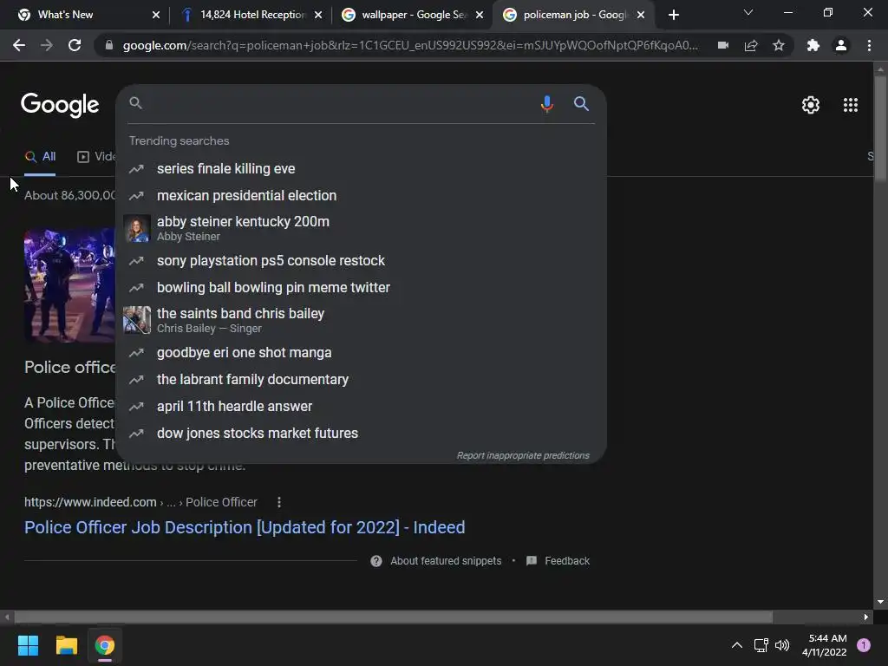This screenshot has width=888, height=666.
Task: Close the wallpaper Google Search tab
Action: [x=480, y=15]
